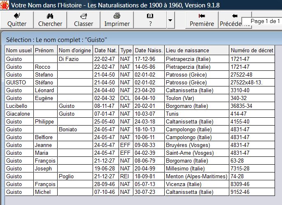This screenshot has height=205, width=282.
Task: Select the Philippe first name cell
Action: click(46, 121)
